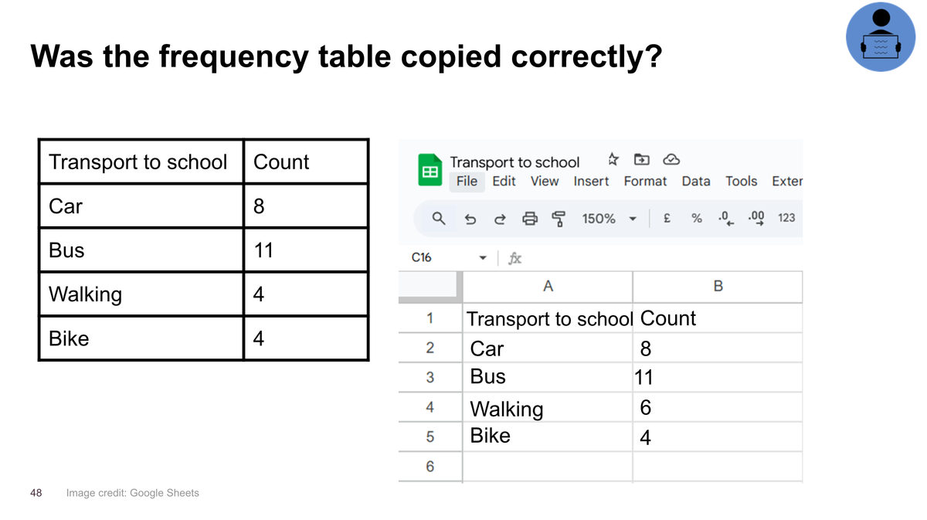The width and height of the screenshot is (927, 520).
Task: Open the Insert menu
Action: 591,181
